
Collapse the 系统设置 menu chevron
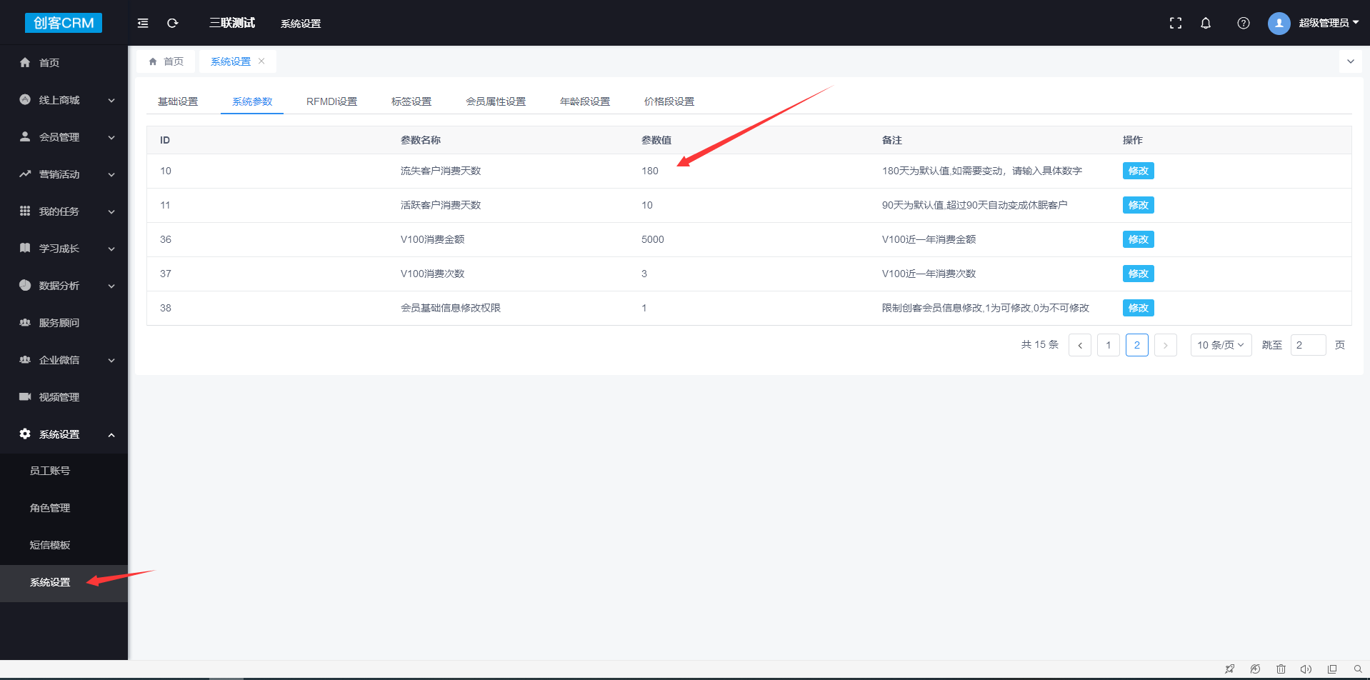pos(111,435)
